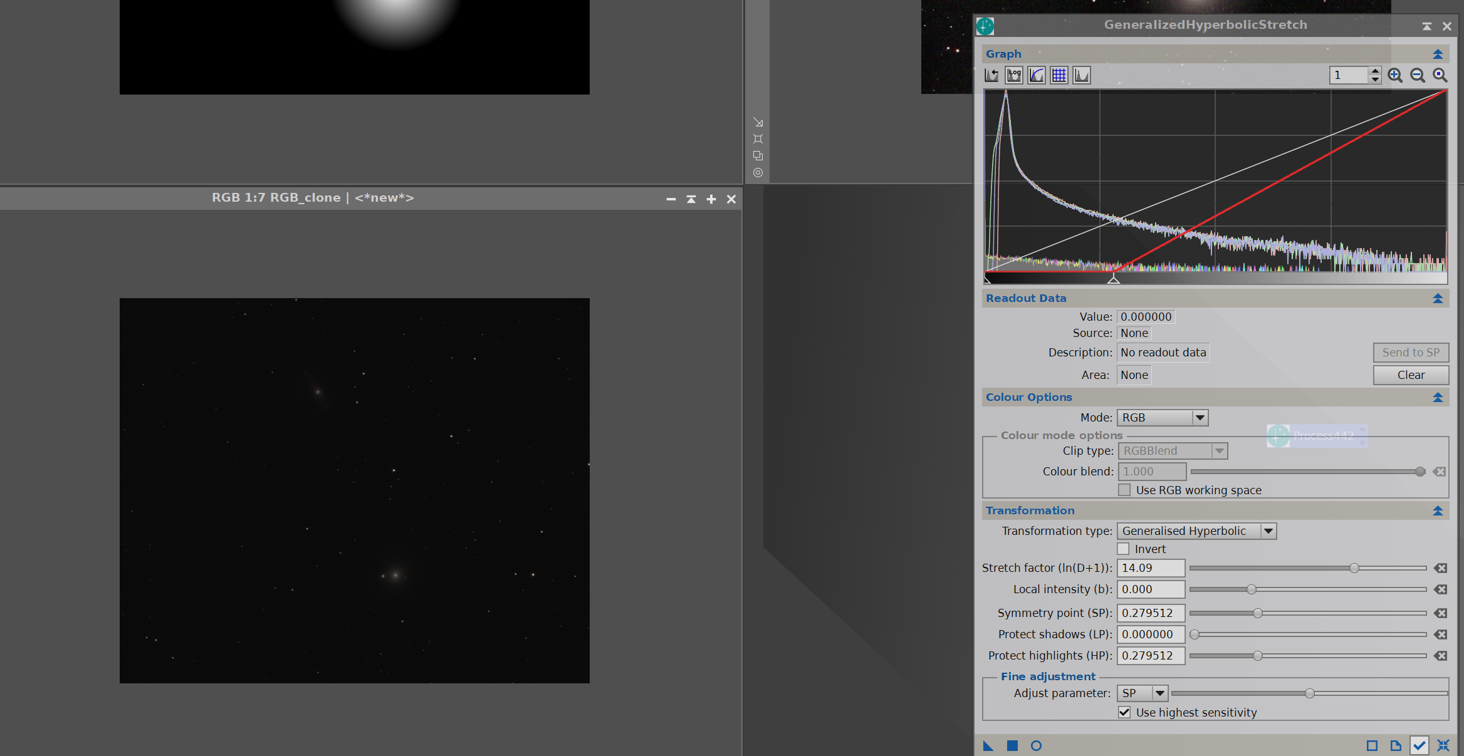1464x756 pixels.
Task: Reset the Symmetry point with its reset icon
Action: (x=1440, y=613)
